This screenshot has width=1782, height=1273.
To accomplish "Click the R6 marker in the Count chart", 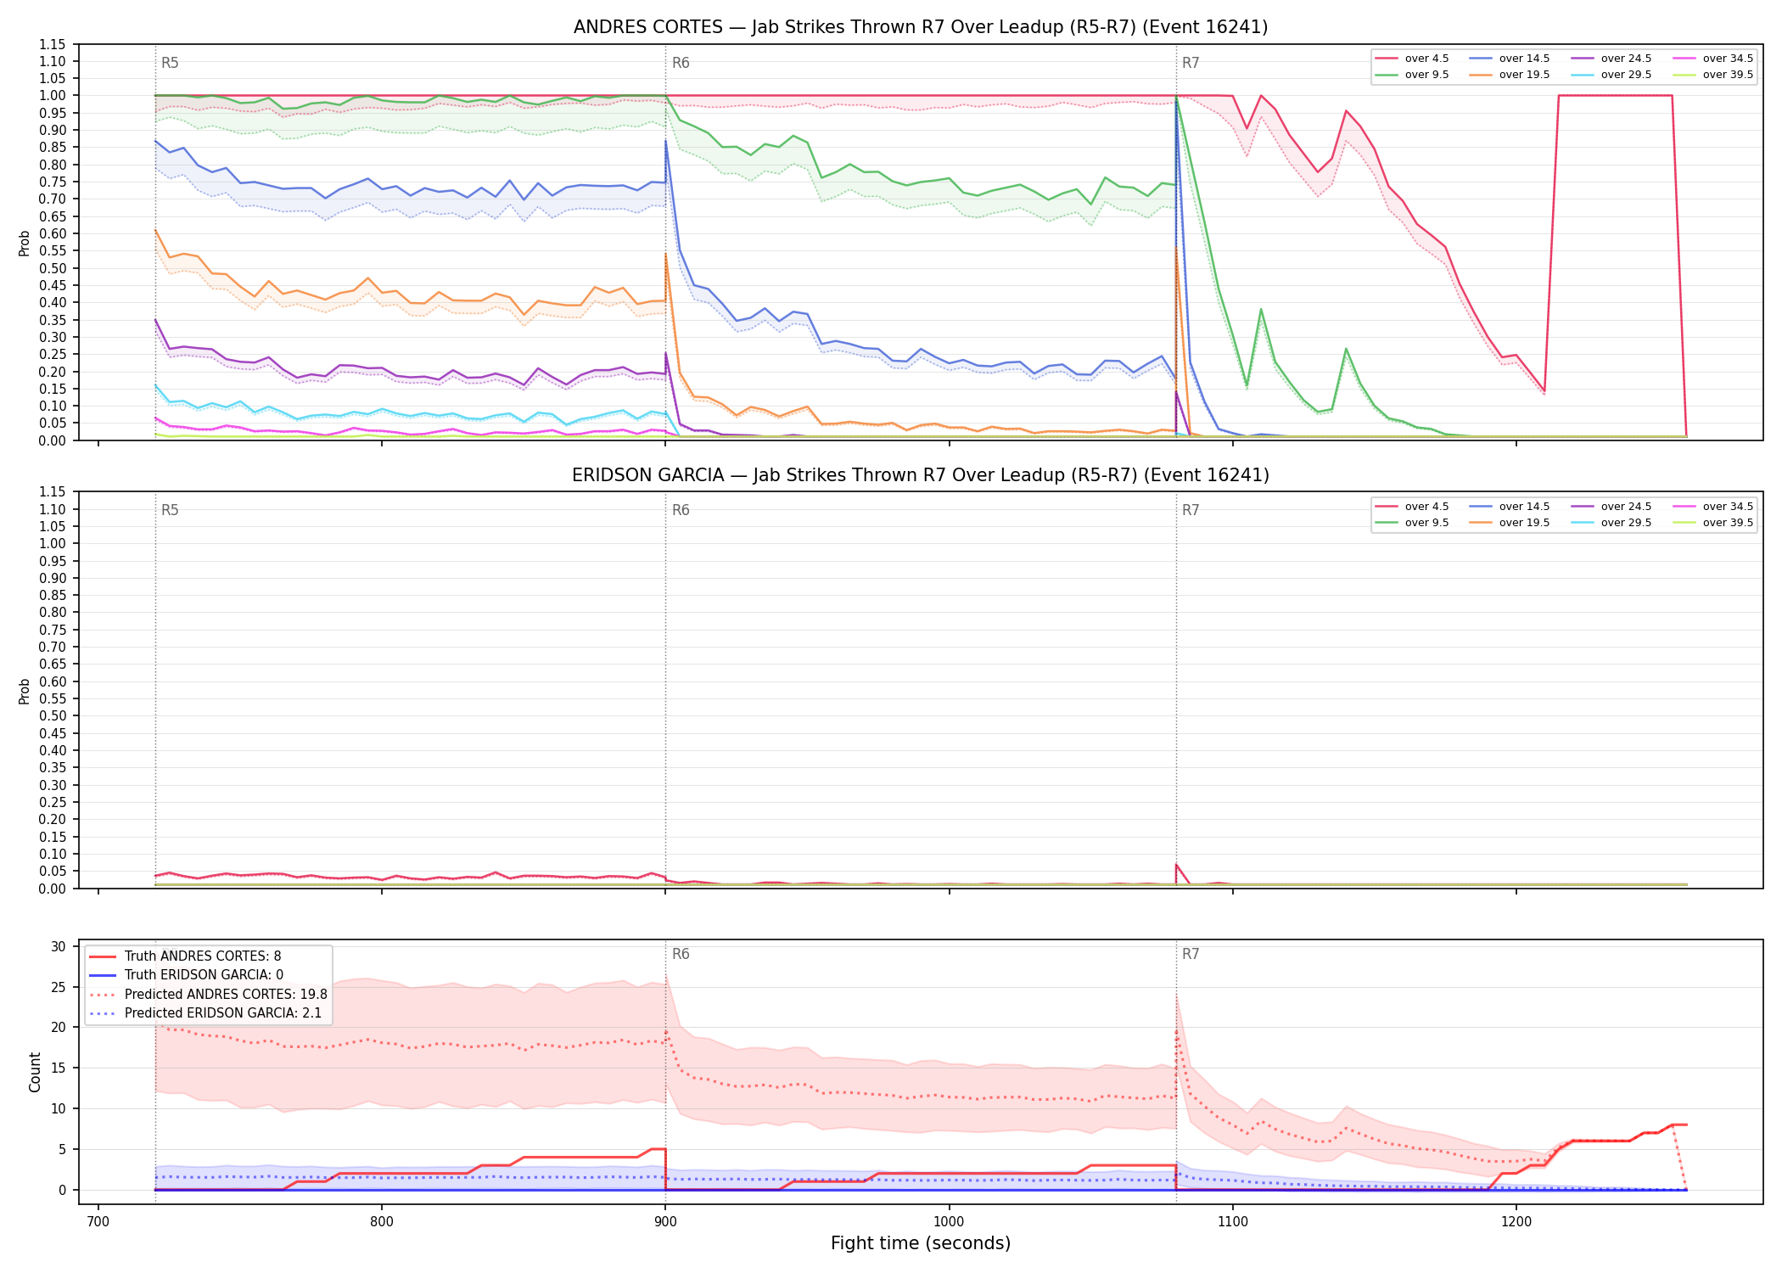I will pos(681,954).
